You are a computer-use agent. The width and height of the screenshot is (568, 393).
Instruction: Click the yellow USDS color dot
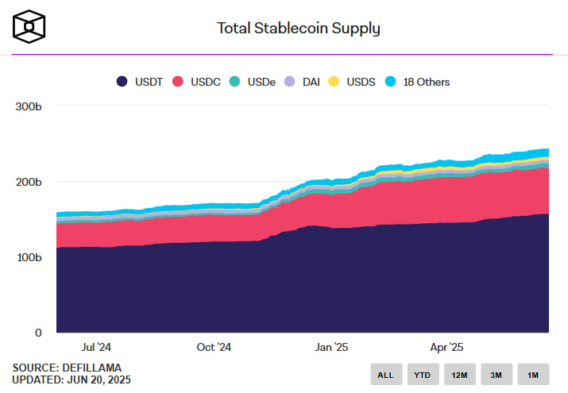pos(334,81)
